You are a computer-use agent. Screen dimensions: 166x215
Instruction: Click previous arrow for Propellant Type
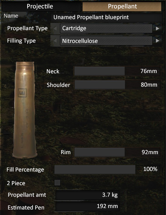pyautogui.click(x=55, y=28)
